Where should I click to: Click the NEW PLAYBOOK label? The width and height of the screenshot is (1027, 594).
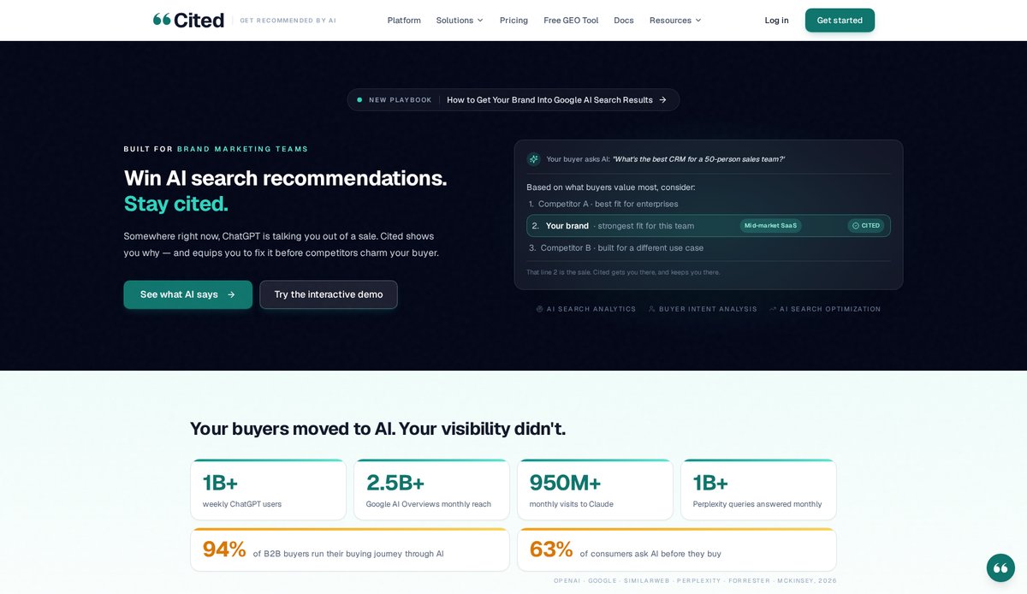(x=401, y=100)
